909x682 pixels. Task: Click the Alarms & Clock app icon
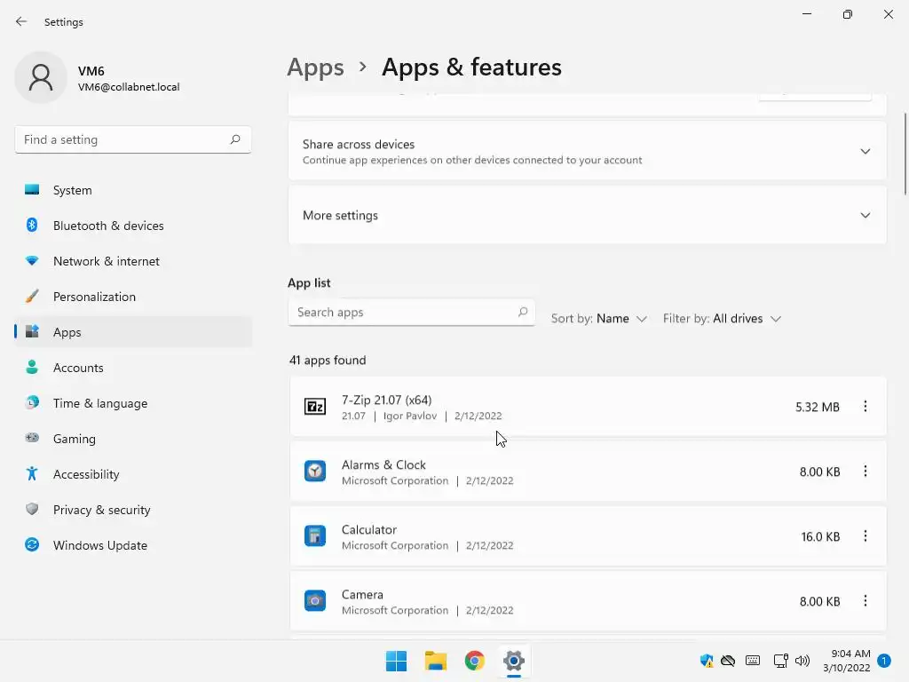pyautogui.click(x=315, y=472)
